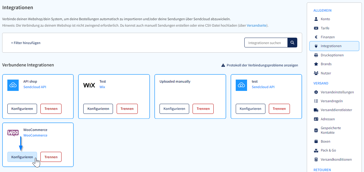Focus the Integrationen suchen search field
The image size is (364, 172).
tap(266, 43)
